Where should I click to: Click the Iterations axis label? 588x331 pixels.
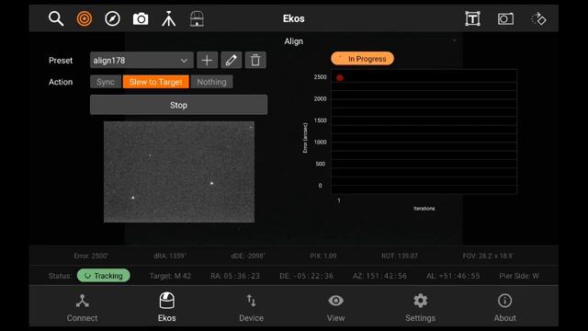pos(424,209)
